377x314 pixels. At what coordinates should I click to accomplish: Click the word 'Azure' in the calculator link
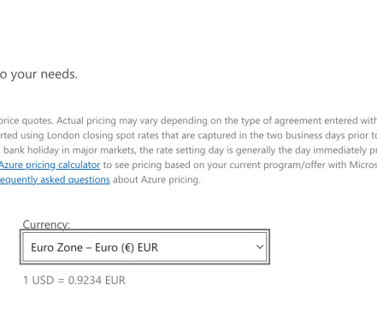(x=11, y=165)
